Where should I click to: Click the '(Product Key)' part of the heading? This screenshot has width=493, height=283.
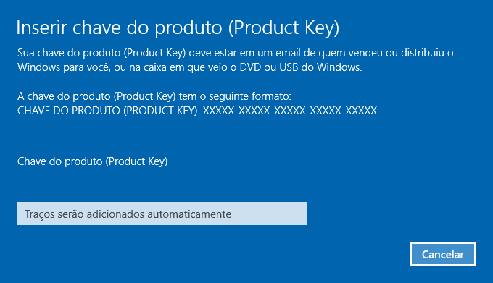pyautogui.click(x=284, y=28)
